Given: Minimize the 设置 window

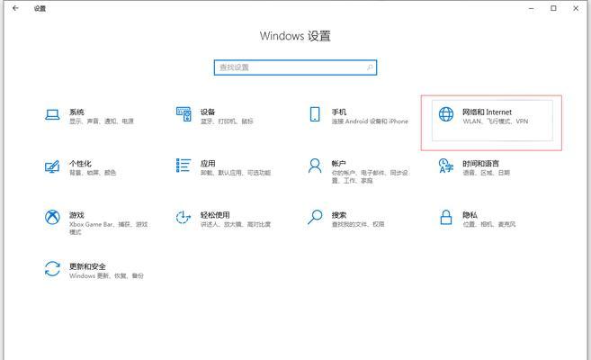Looking at the screenshot, I should click(x=532, y=8).
